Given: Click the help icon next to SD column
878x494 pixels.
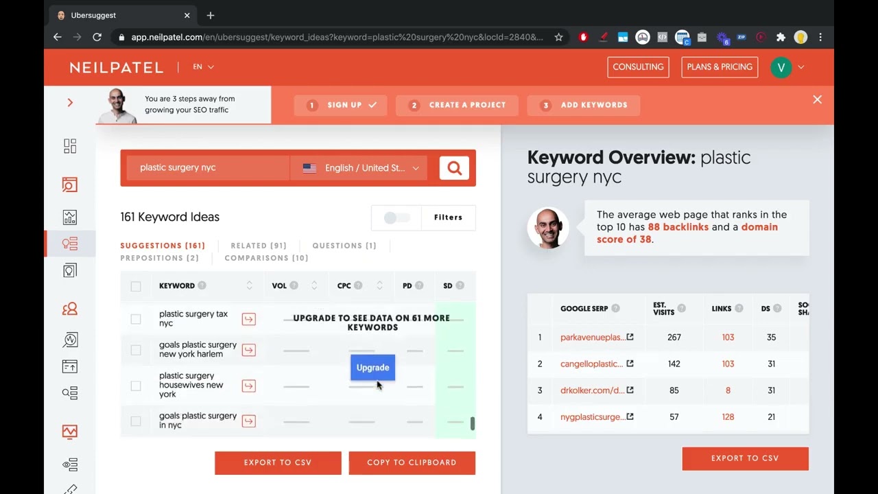Looking at the screenshot, I should [x=460, y=285].
